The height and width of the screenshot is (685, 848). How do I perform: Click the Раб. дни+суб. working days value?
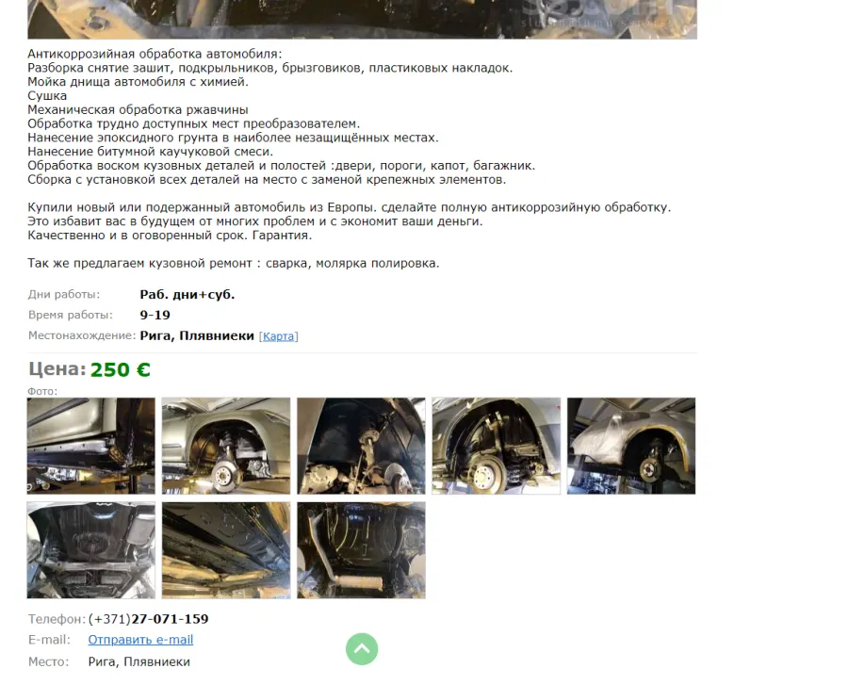pos(188,295)
